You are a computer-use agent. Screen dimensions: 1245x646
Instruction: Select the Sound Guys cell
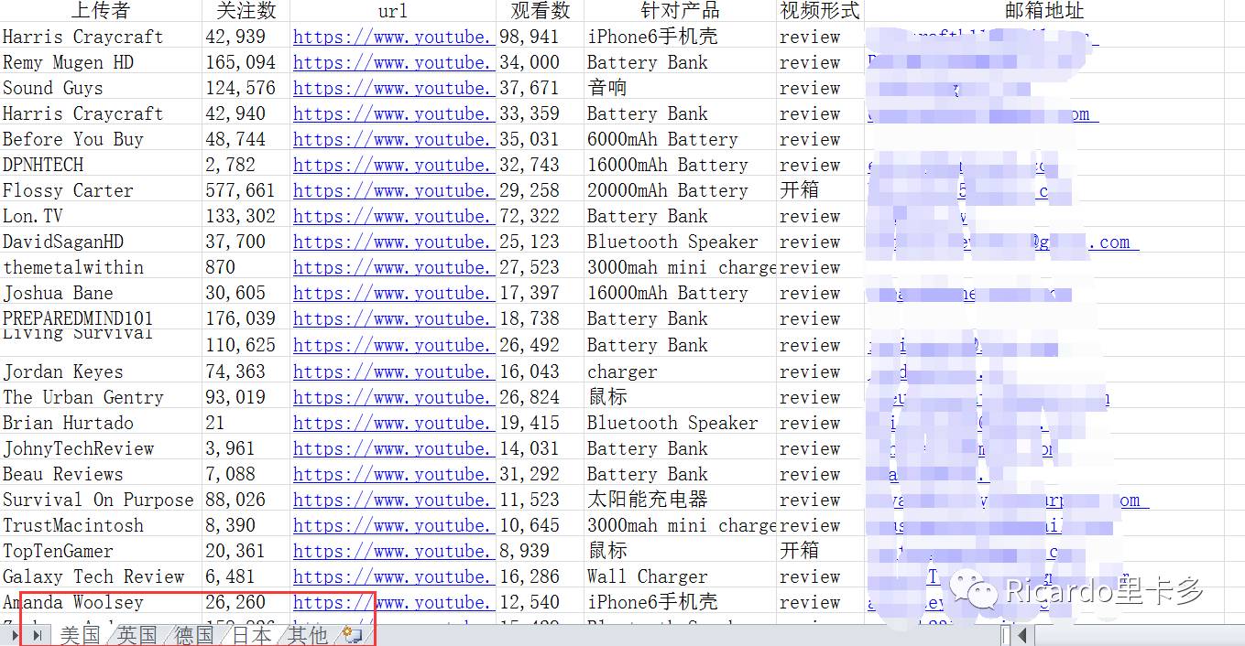tap(101, 88)
